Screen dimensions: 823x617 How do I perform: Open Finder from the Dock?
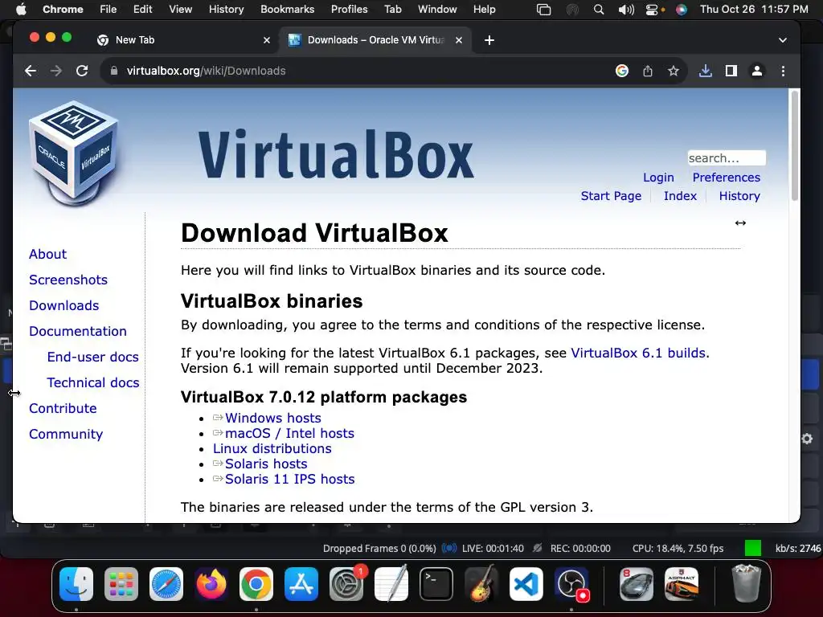pyautogui.click(x=76, y=584)
